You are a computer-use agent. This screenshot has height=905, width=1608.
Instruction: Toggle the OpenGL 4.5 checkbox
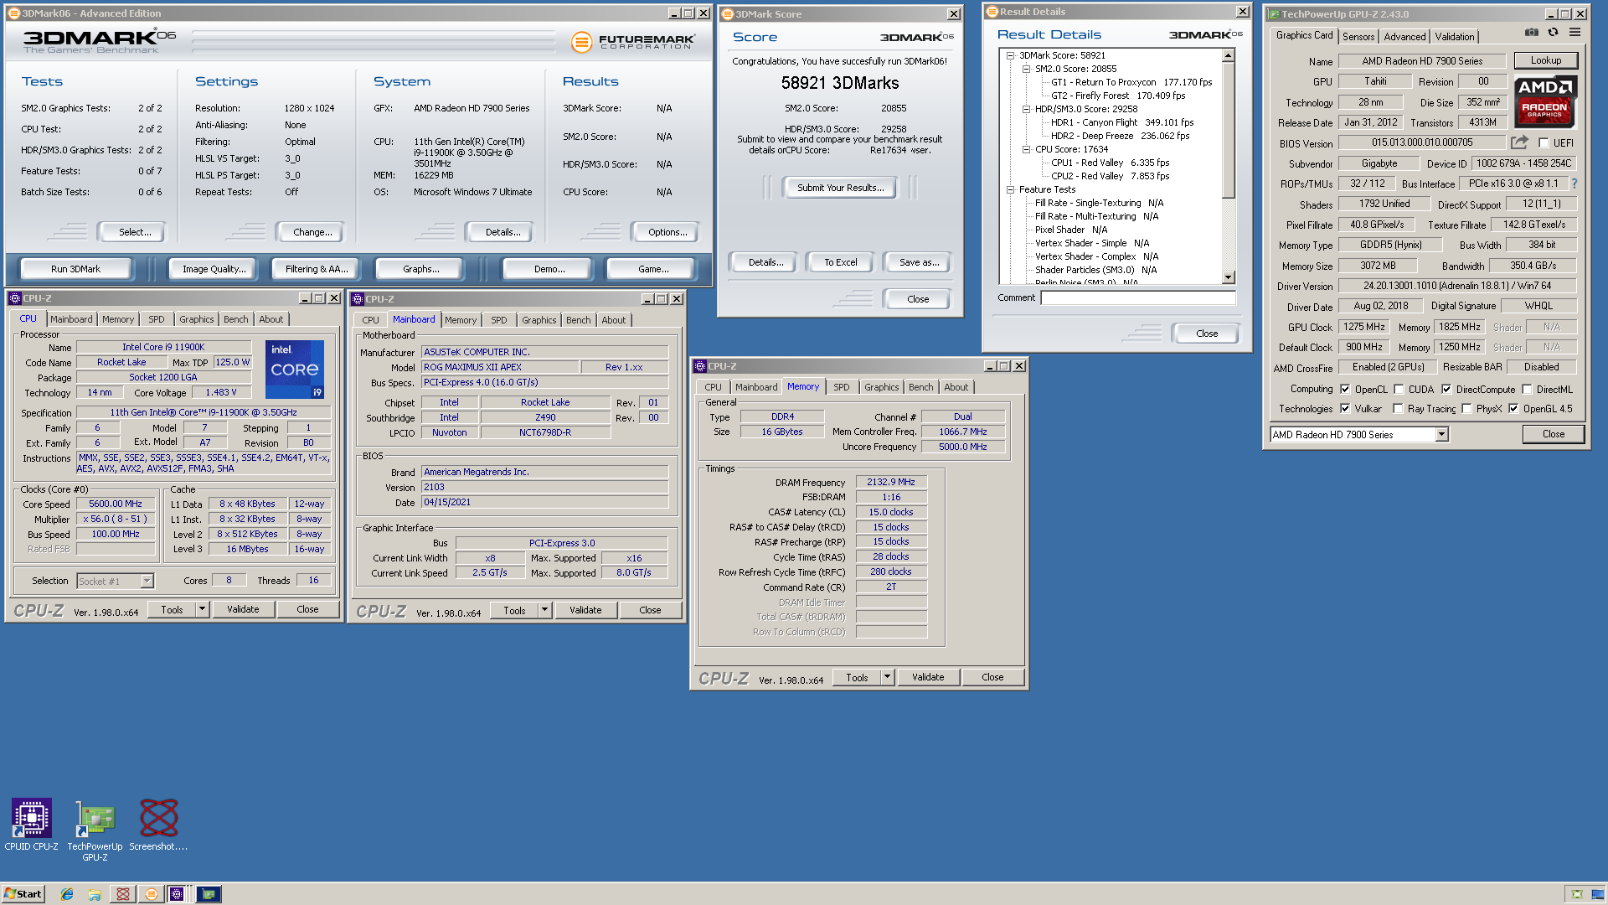pyautogui.click(x=1513, y=409)
